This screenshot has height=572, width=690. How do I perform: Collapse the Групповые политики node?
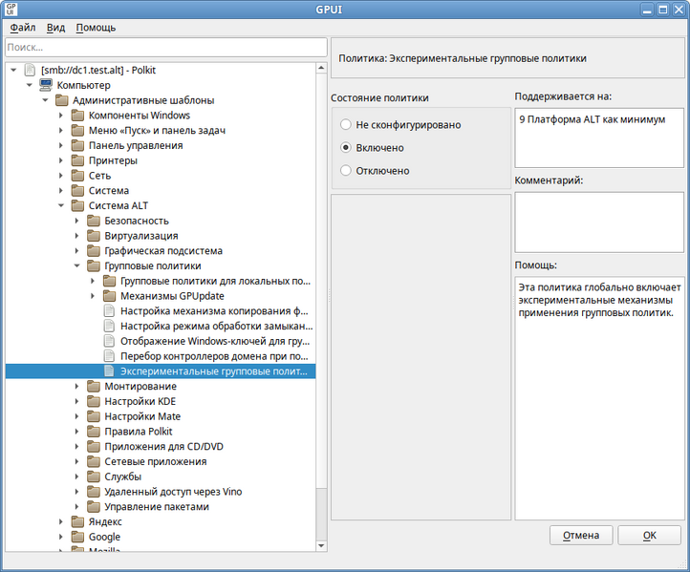77,265
